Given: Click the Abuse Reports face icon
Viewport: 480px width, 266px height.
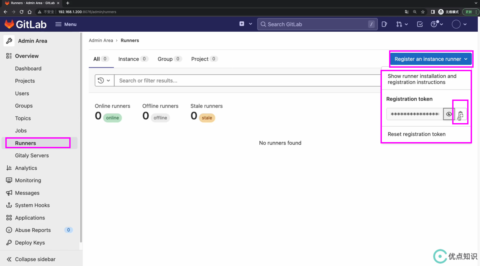Looking at the screenshot, I should point(9,230).
